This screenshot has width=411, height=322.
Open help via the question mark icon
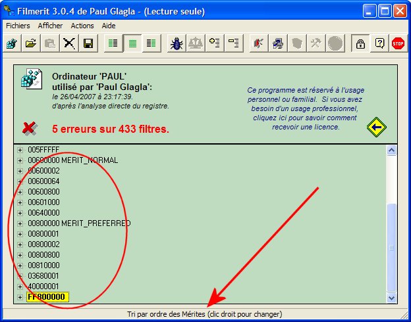coord(379,43)
